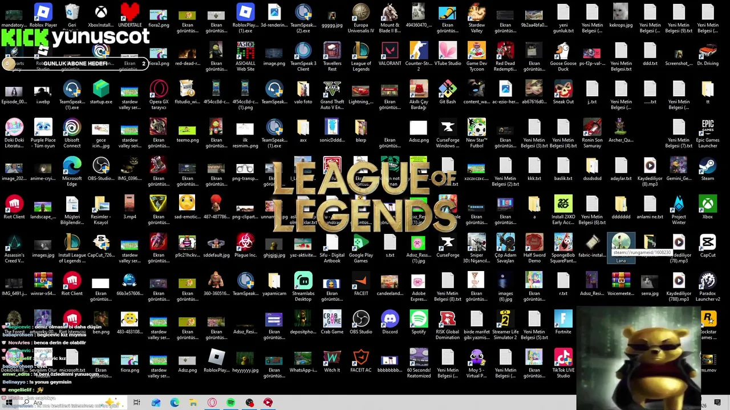This screenshot has width=730, height=410.
Task: Select the Mount & Blade II icon
Action: tap(390, 18)
